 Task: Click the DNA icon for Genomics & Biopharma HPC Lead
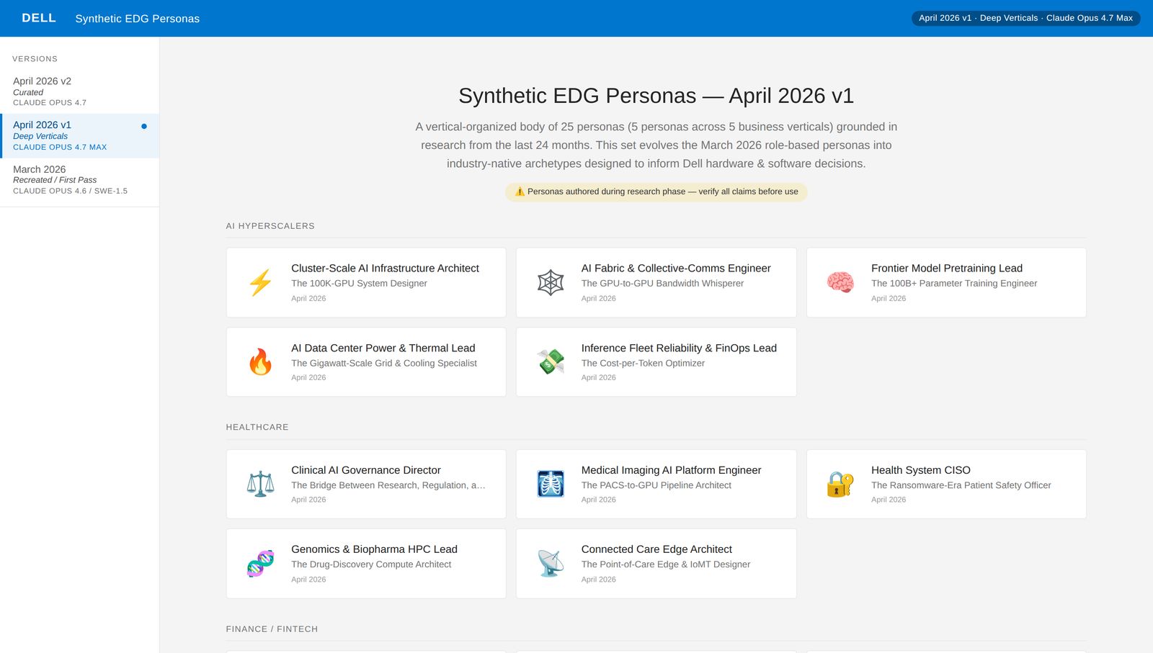point(261,563)
